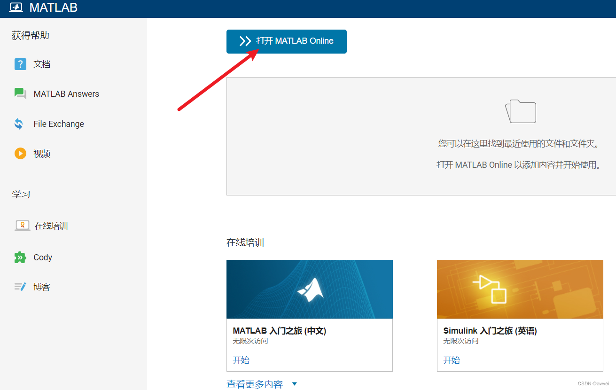Open the 文档 question mark icon
Image resolution: width=616 pixels, height=390 pixels.
click(20, 64)
